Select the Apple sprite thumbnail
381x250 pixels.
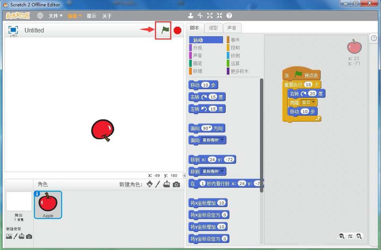pyautogui.click(x=48, y=204)
